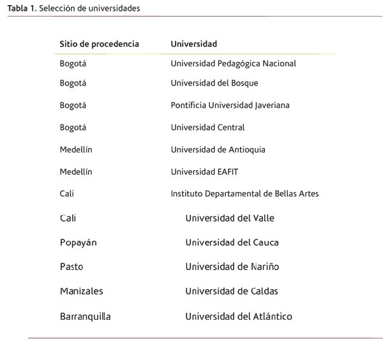Click the Manizales city cell
The width and height of the screenshot is (383, 351).
tap(81, 291)
